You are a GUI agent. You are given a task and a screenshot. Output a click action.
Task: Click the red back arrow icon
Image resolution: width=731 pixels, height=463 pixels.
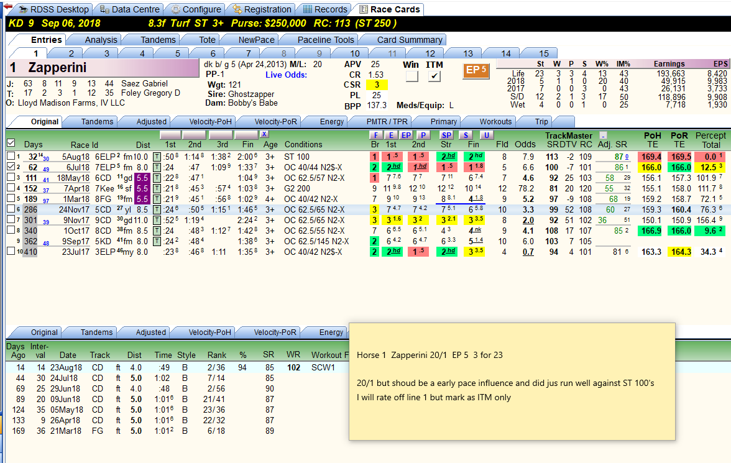pyautogui.click(x=7, y=6)
